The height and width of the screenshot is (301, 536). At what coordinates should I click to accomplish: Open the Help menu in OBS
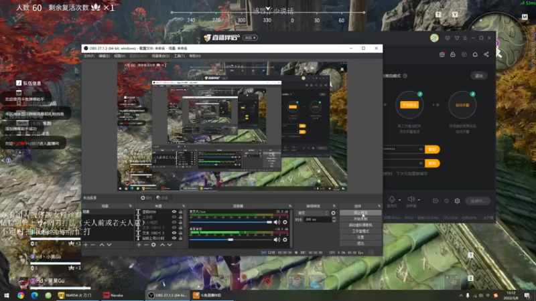click(x=195, y=56)
